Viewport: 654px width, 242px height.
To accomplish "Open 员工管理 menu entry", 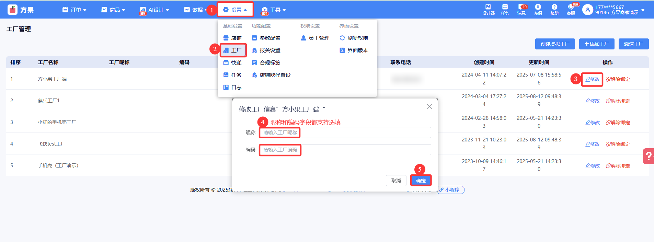I will click(x=315, y=38).
